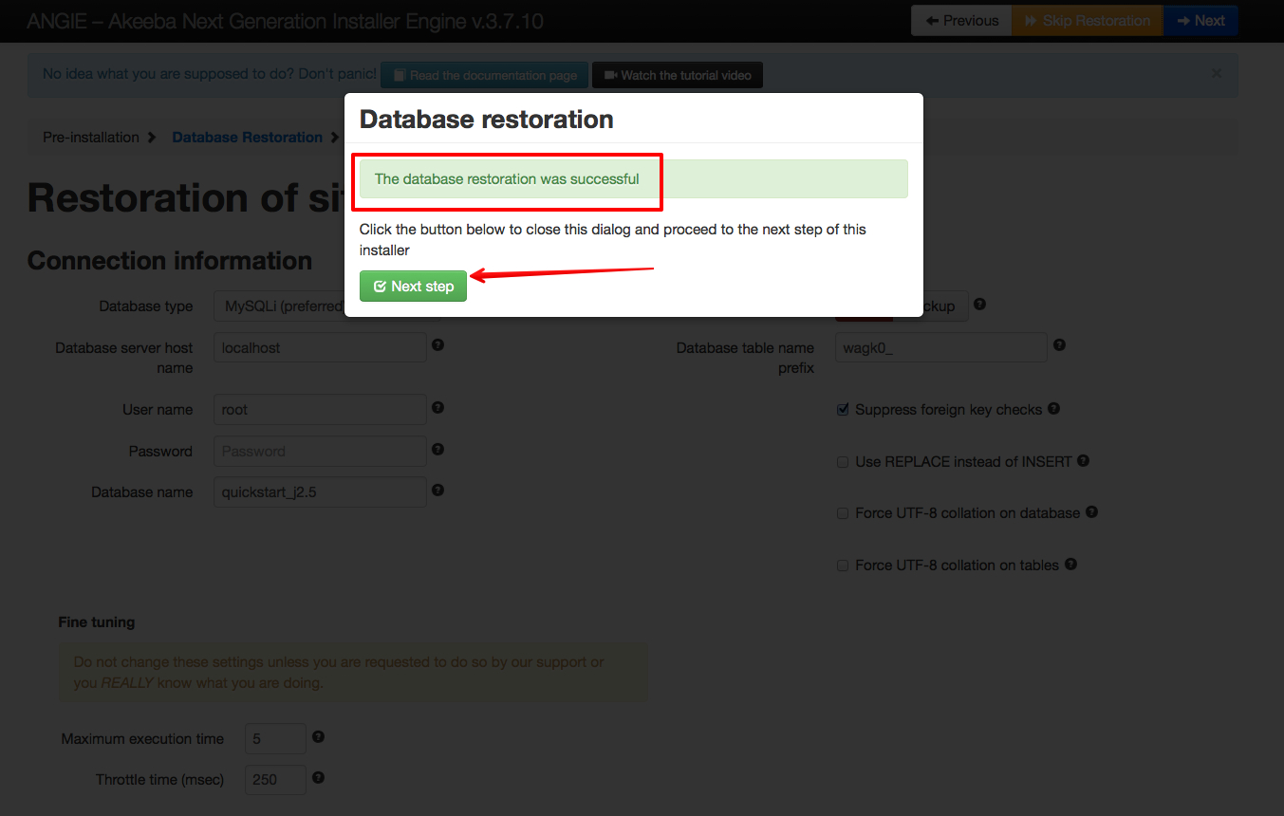This screenshot has height=816, width=1284.
Task: Enable Force UTF-8 collation on tables
Action: (842, 566)
